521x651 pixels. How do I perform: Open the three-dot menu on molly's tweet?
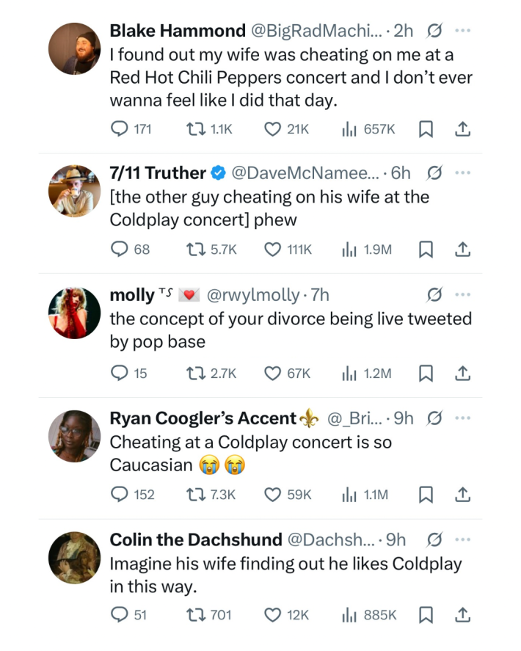pyautogui.click(x=462, y=295)
